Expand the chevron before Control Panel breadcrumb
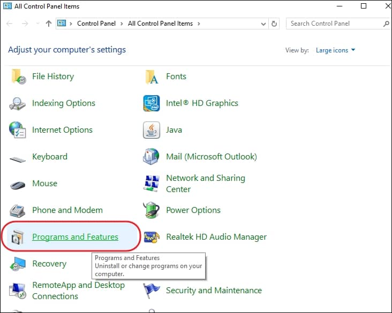 click(x=71, y=24)
